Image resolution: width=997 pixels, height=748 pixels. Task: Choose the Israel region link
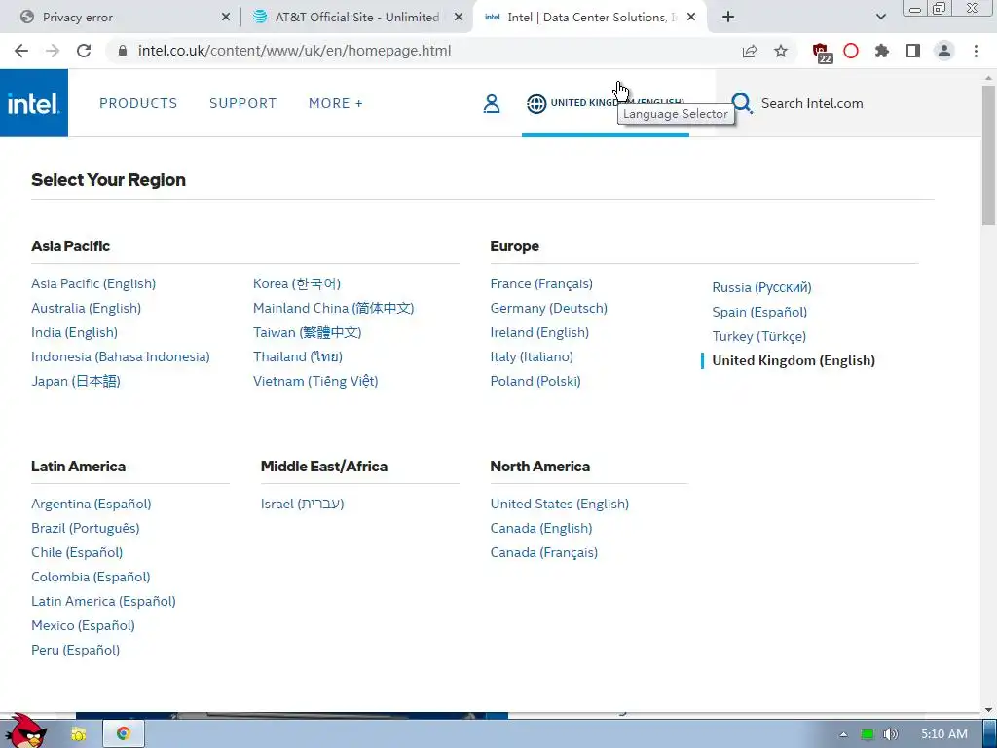click(x=302, y=504)
